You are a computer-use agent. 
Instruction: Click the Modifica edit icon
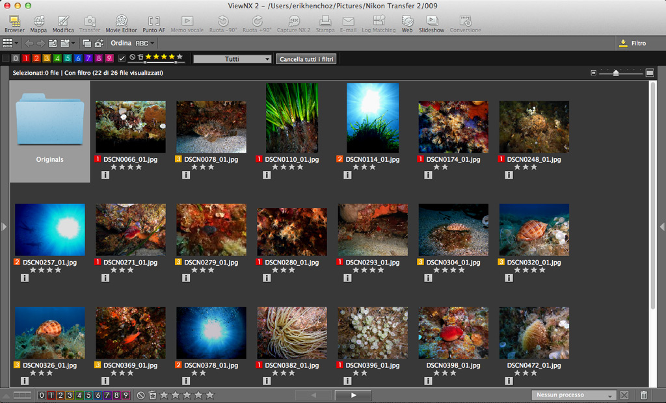pyautogui.click(x=63, y=24)
